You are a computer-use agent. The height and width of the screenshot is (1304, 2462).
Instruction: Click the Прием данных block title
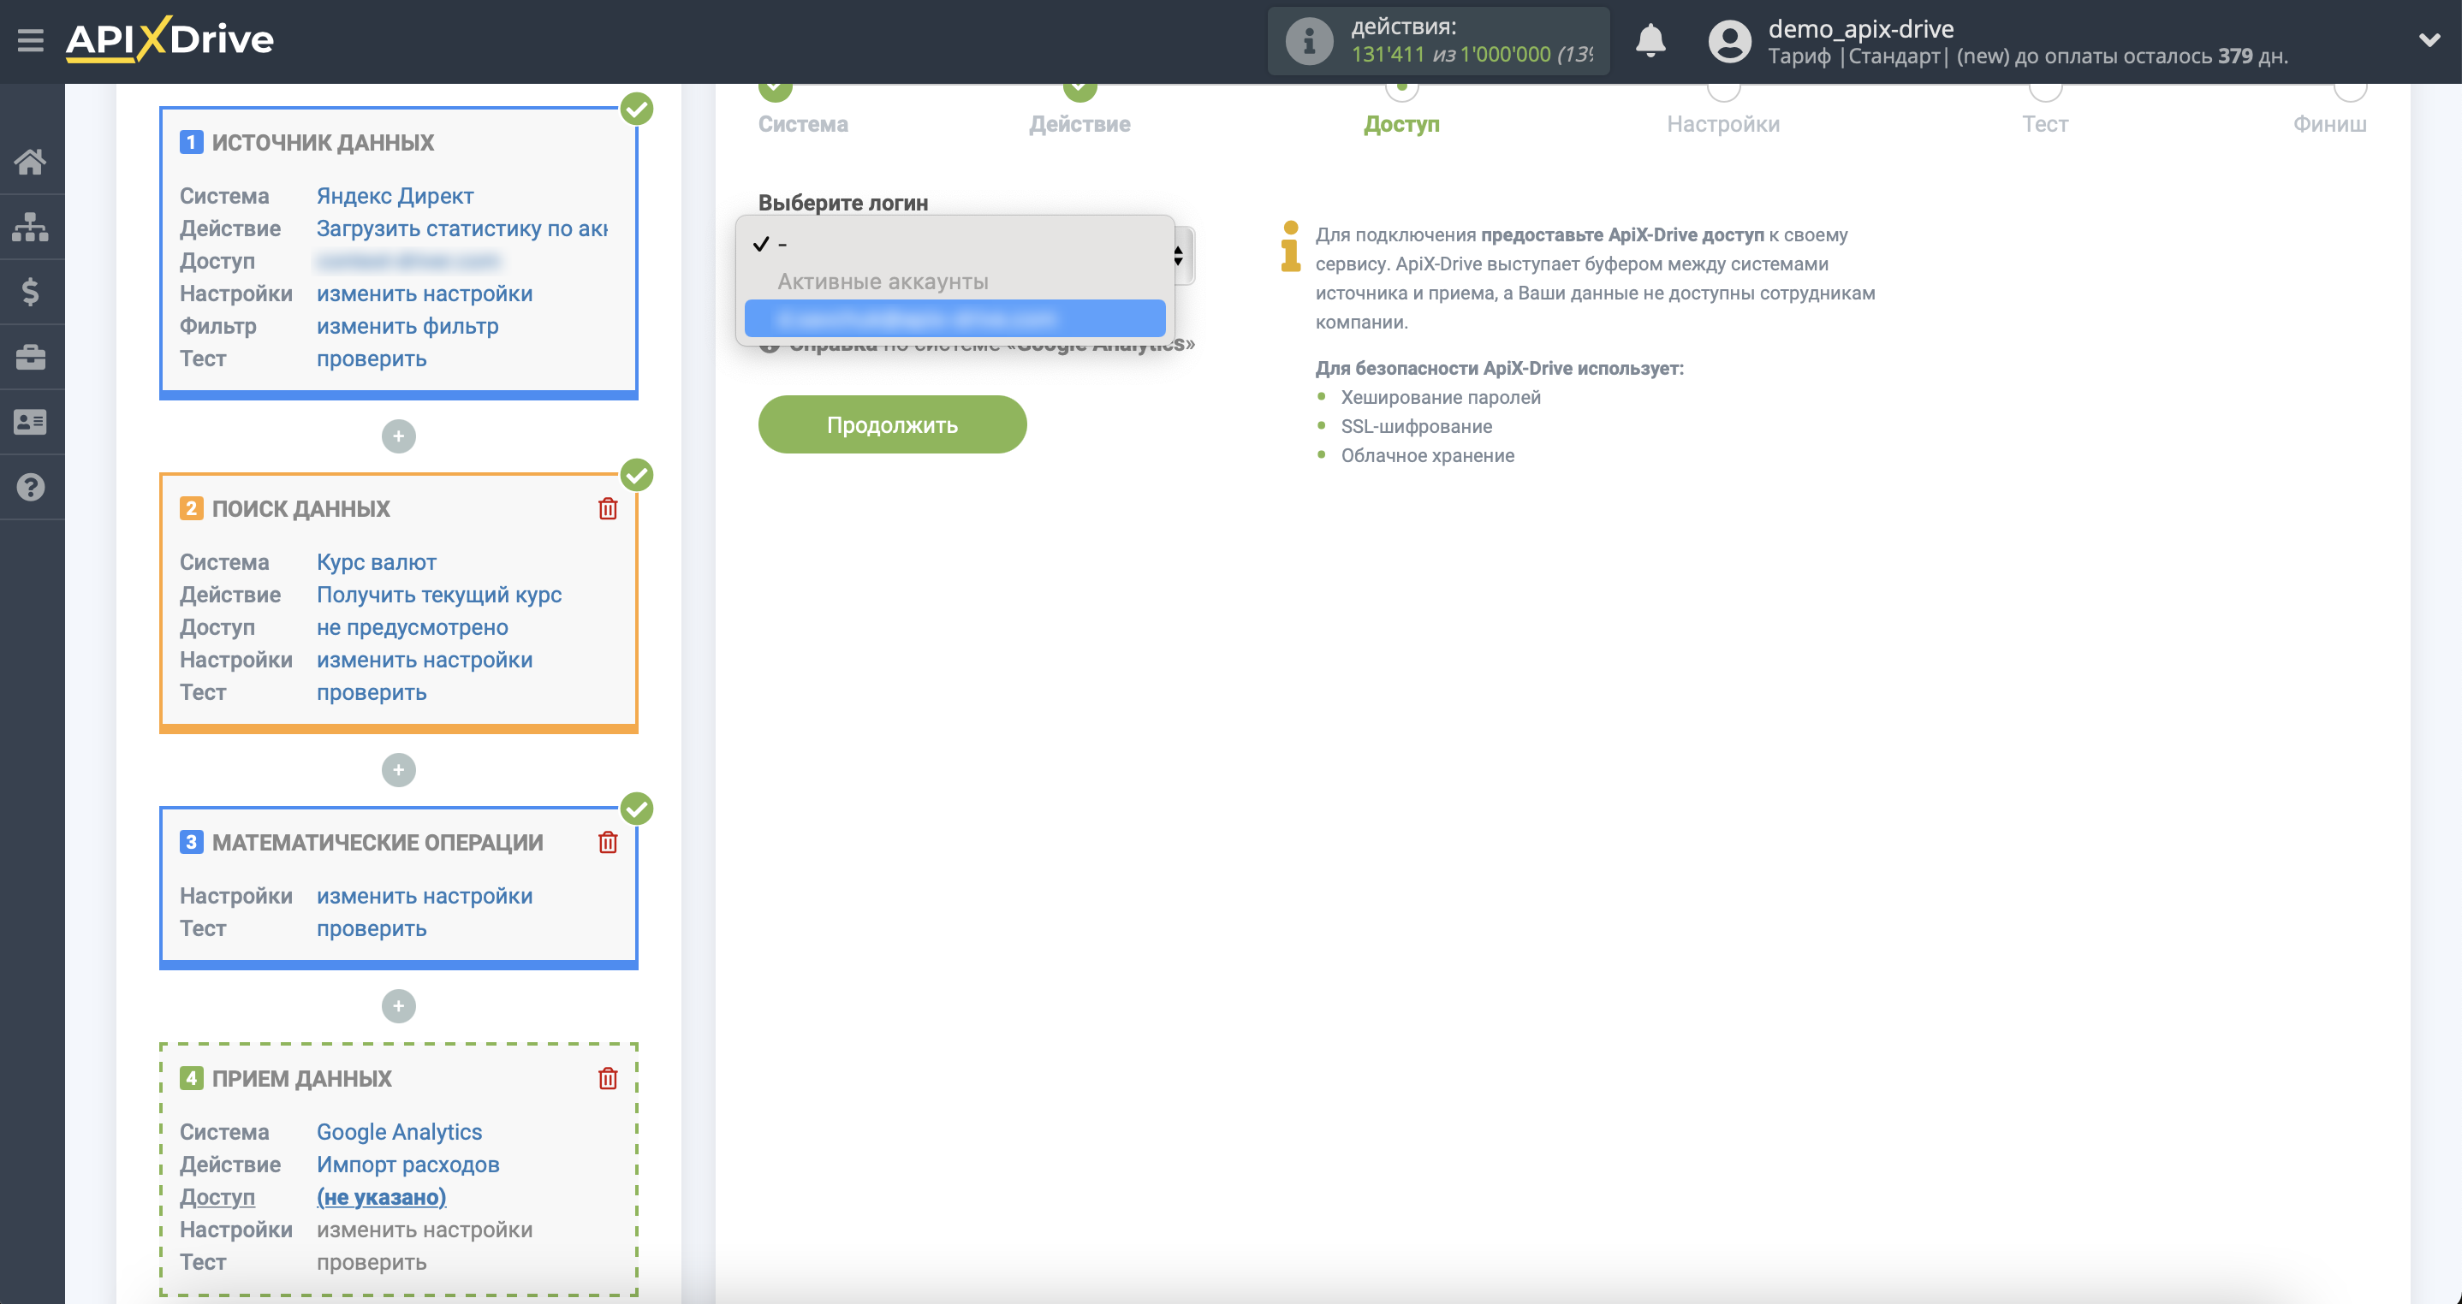point(301,1077)
